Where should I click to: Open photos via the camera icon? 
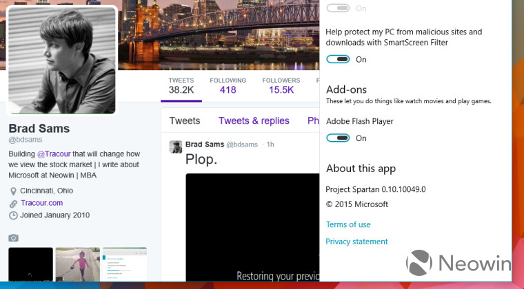point(13,238)
